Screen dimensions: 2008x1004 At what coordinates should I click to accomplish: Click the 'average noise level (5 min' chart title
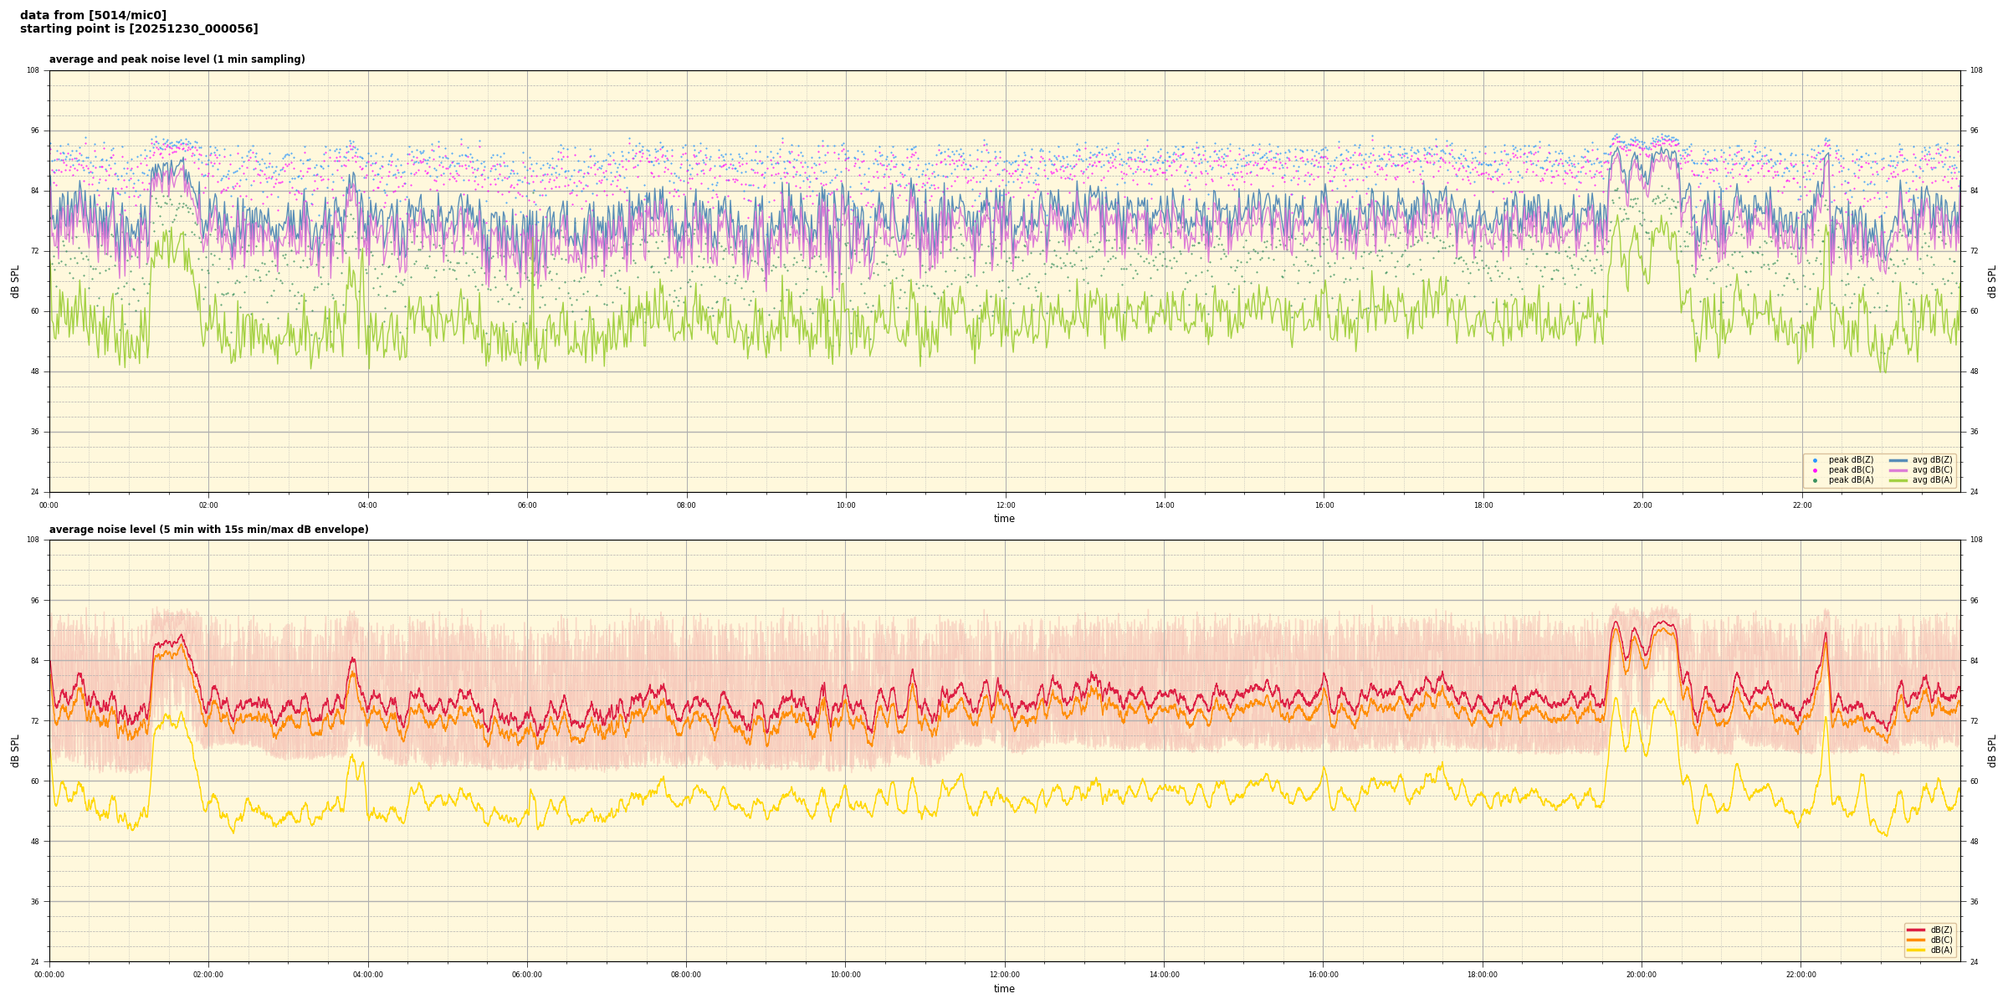click(208, 530)
